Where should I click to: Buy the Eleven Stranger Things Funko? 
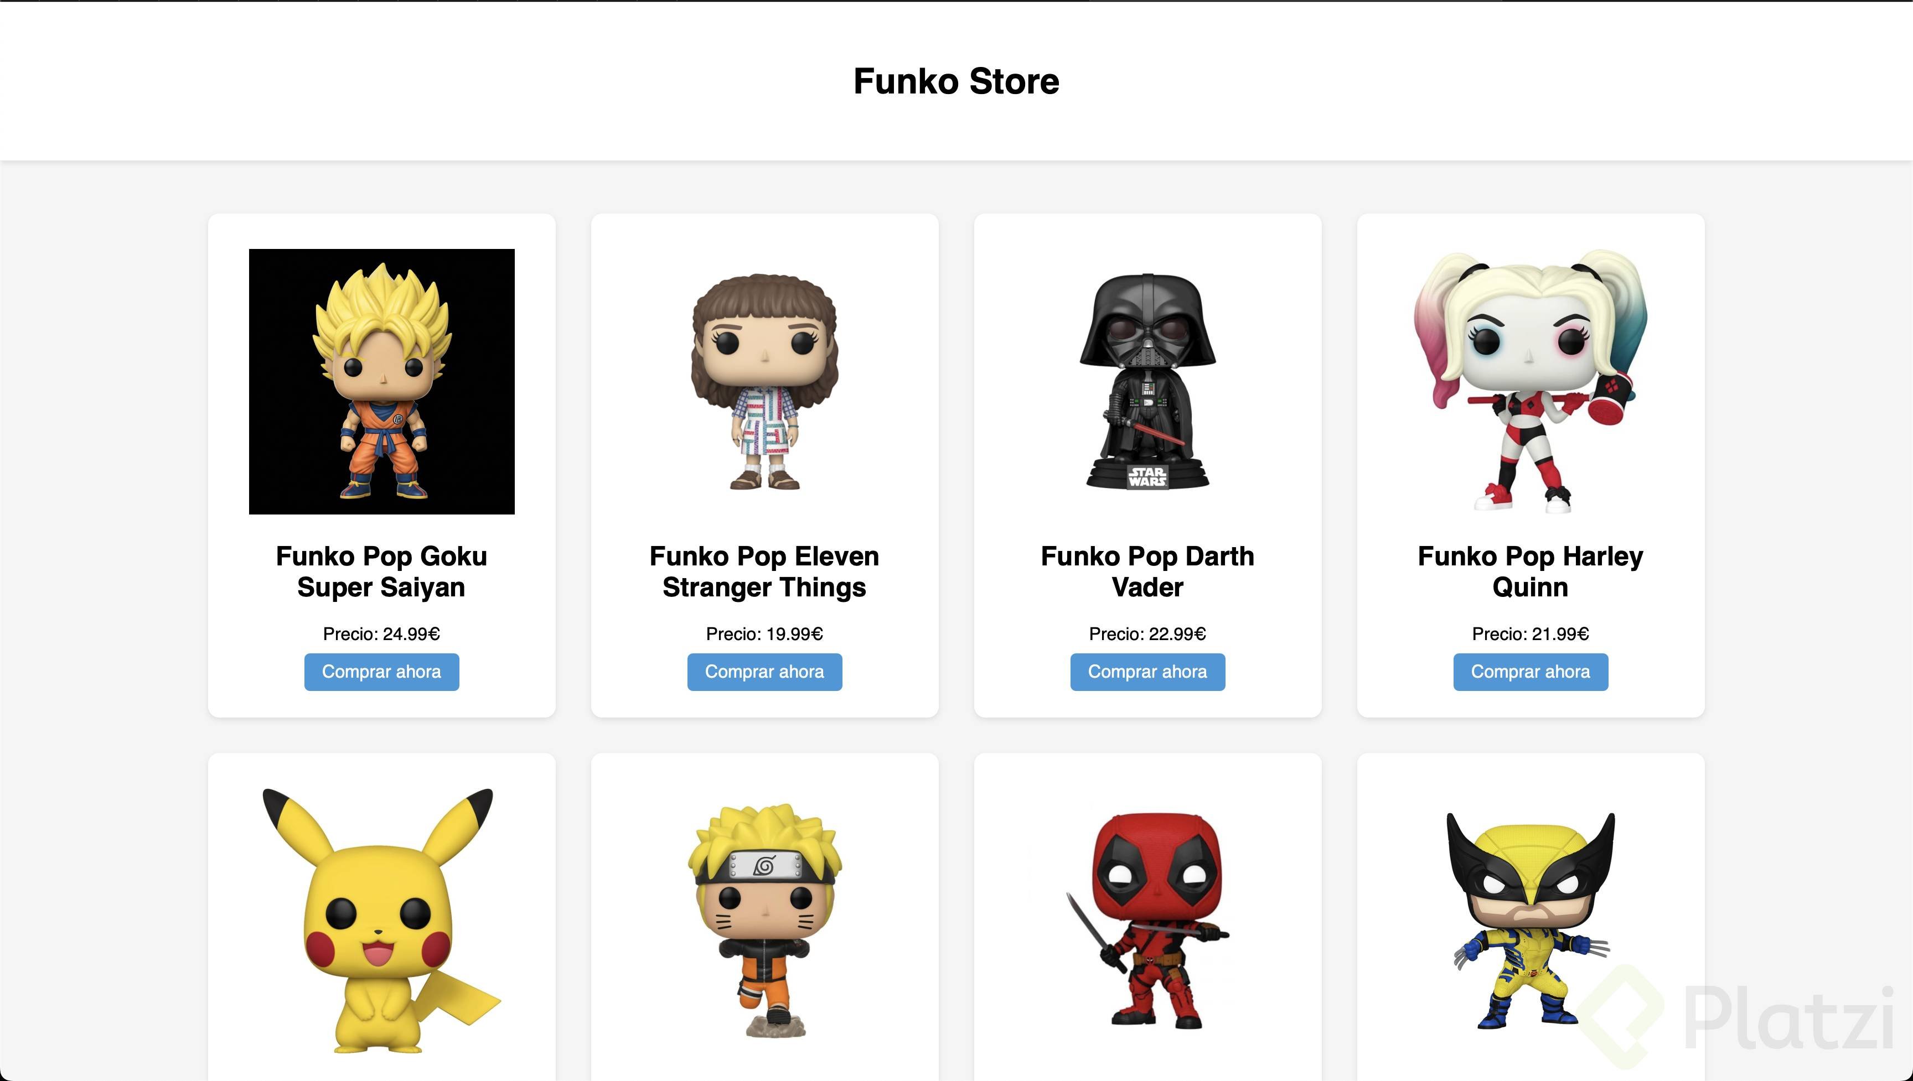coord(764,672)
